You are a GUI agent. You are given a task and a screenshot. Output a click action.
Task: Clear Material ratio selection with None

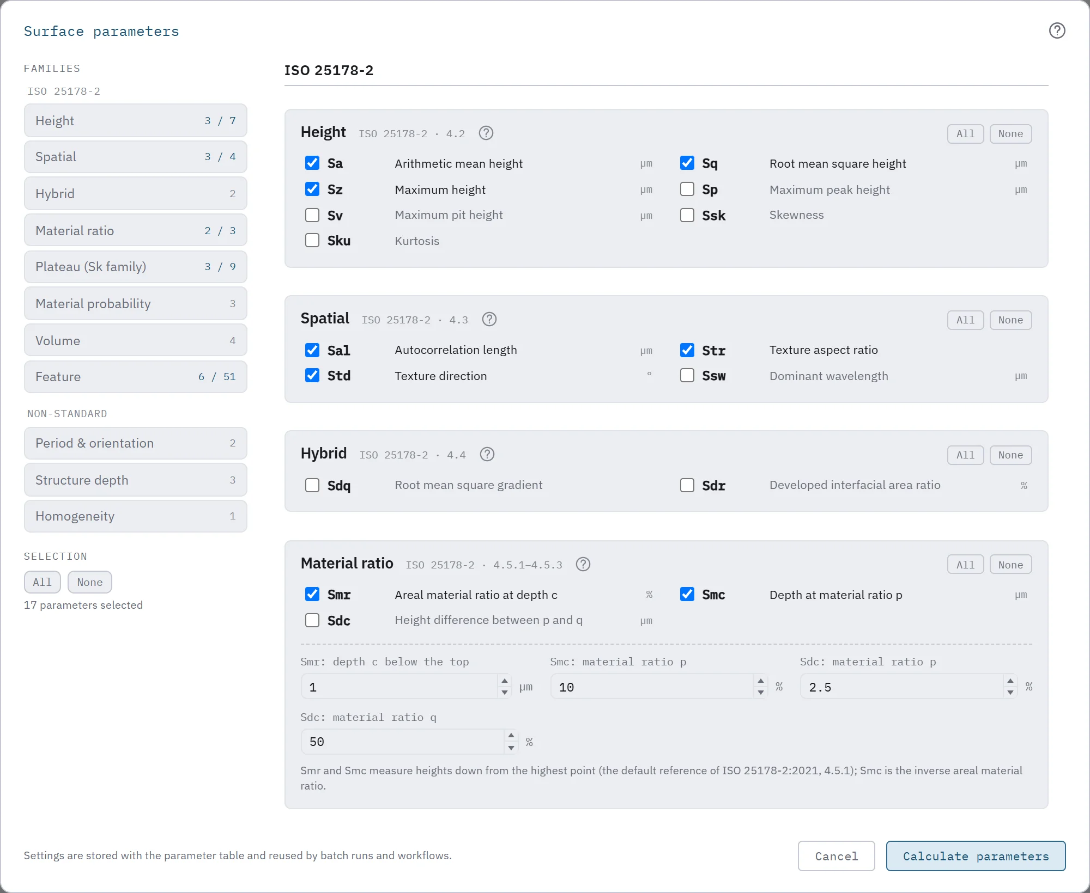tap(1010, 565)
